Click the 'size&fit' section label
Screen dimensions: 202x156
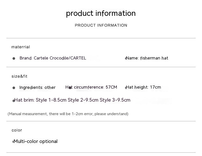coord(19,76)
